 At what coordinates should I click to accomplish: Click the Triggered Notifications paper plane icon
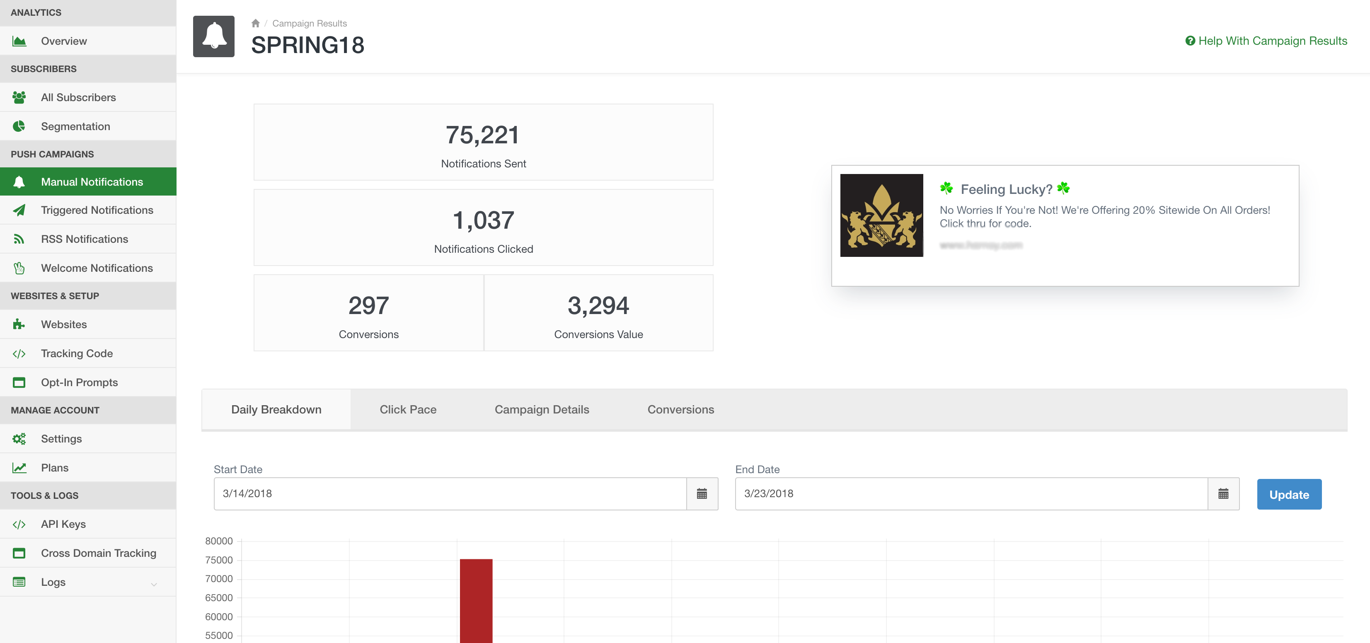click(x=19, y=210)
